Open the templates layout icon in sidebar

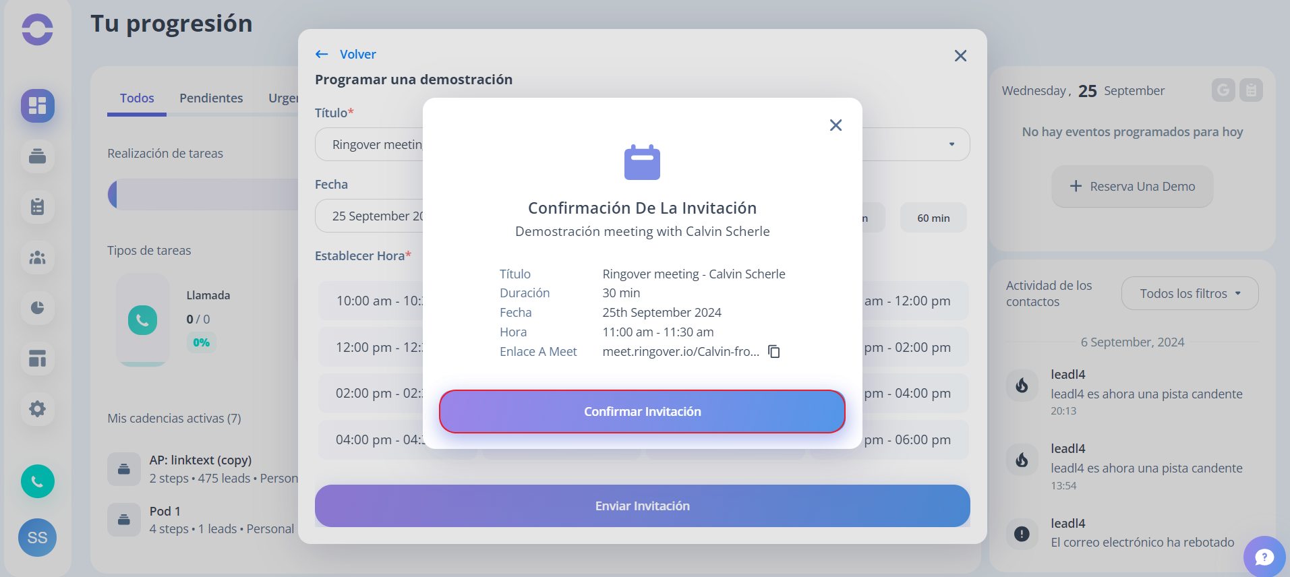[37, 359]
